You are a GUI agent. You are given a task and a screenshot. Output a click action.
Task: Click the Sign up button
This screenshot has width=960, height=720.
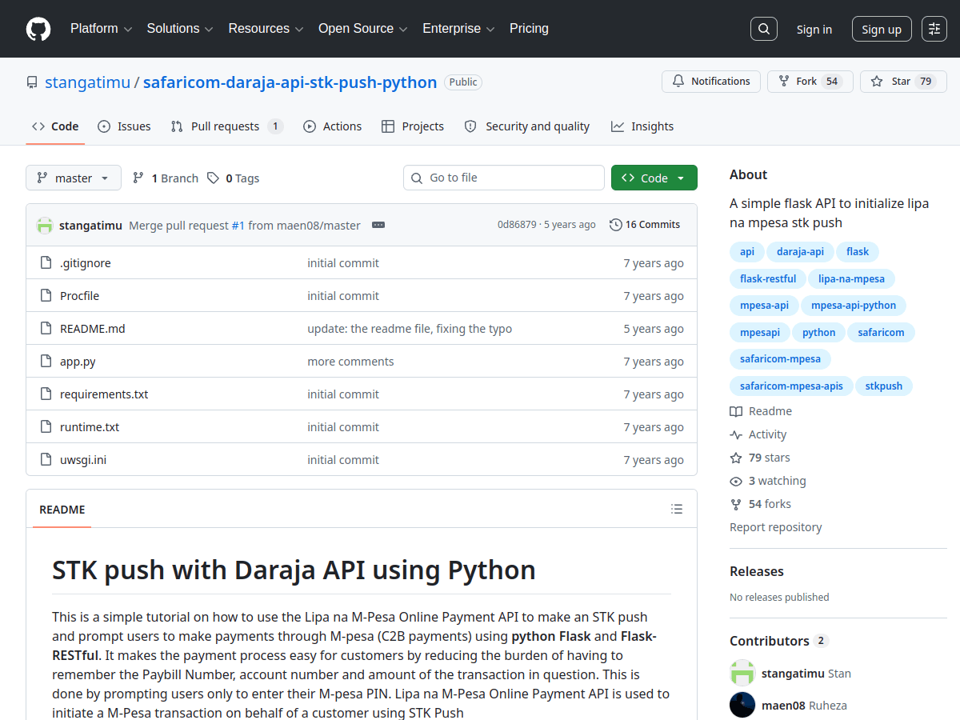coord(882,30)
